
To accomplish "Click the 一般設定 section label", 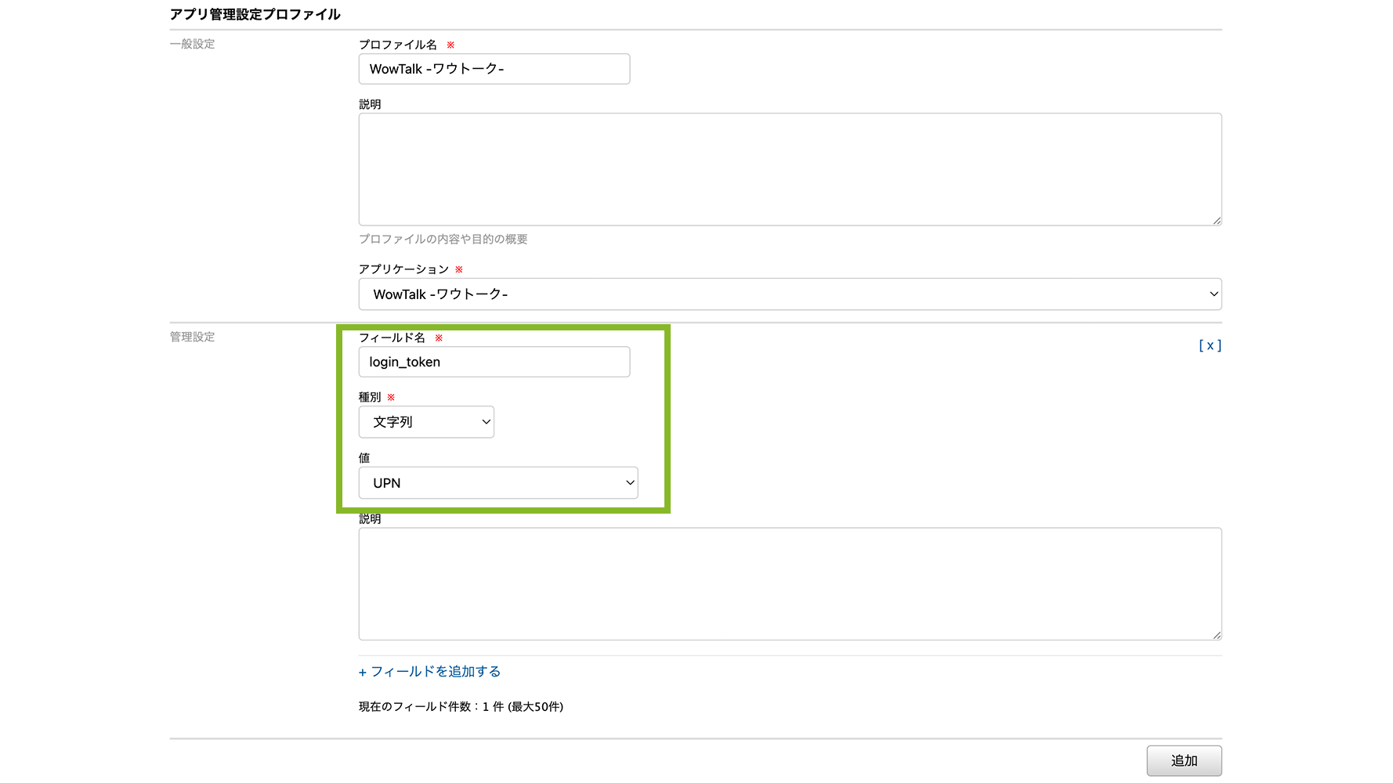I will point(192,44).
